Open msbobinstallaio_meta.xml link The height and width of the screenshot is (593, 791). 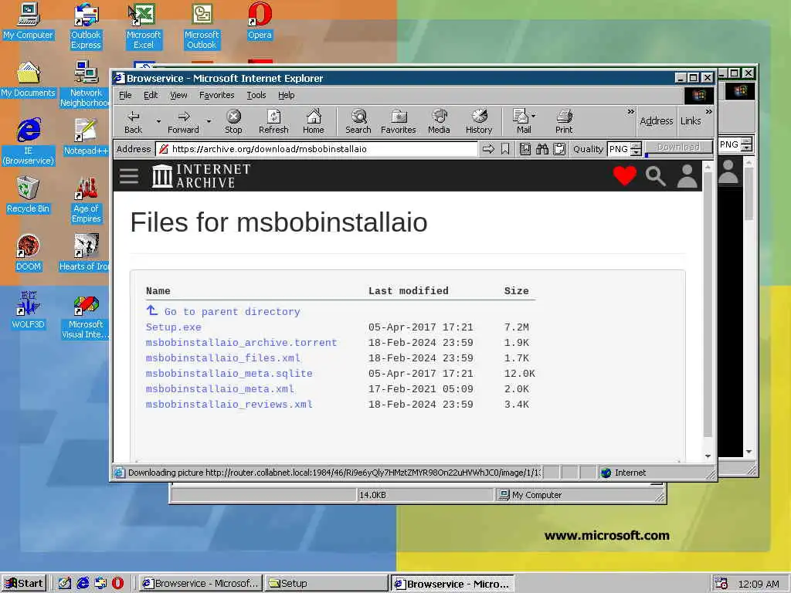[220, 389]
